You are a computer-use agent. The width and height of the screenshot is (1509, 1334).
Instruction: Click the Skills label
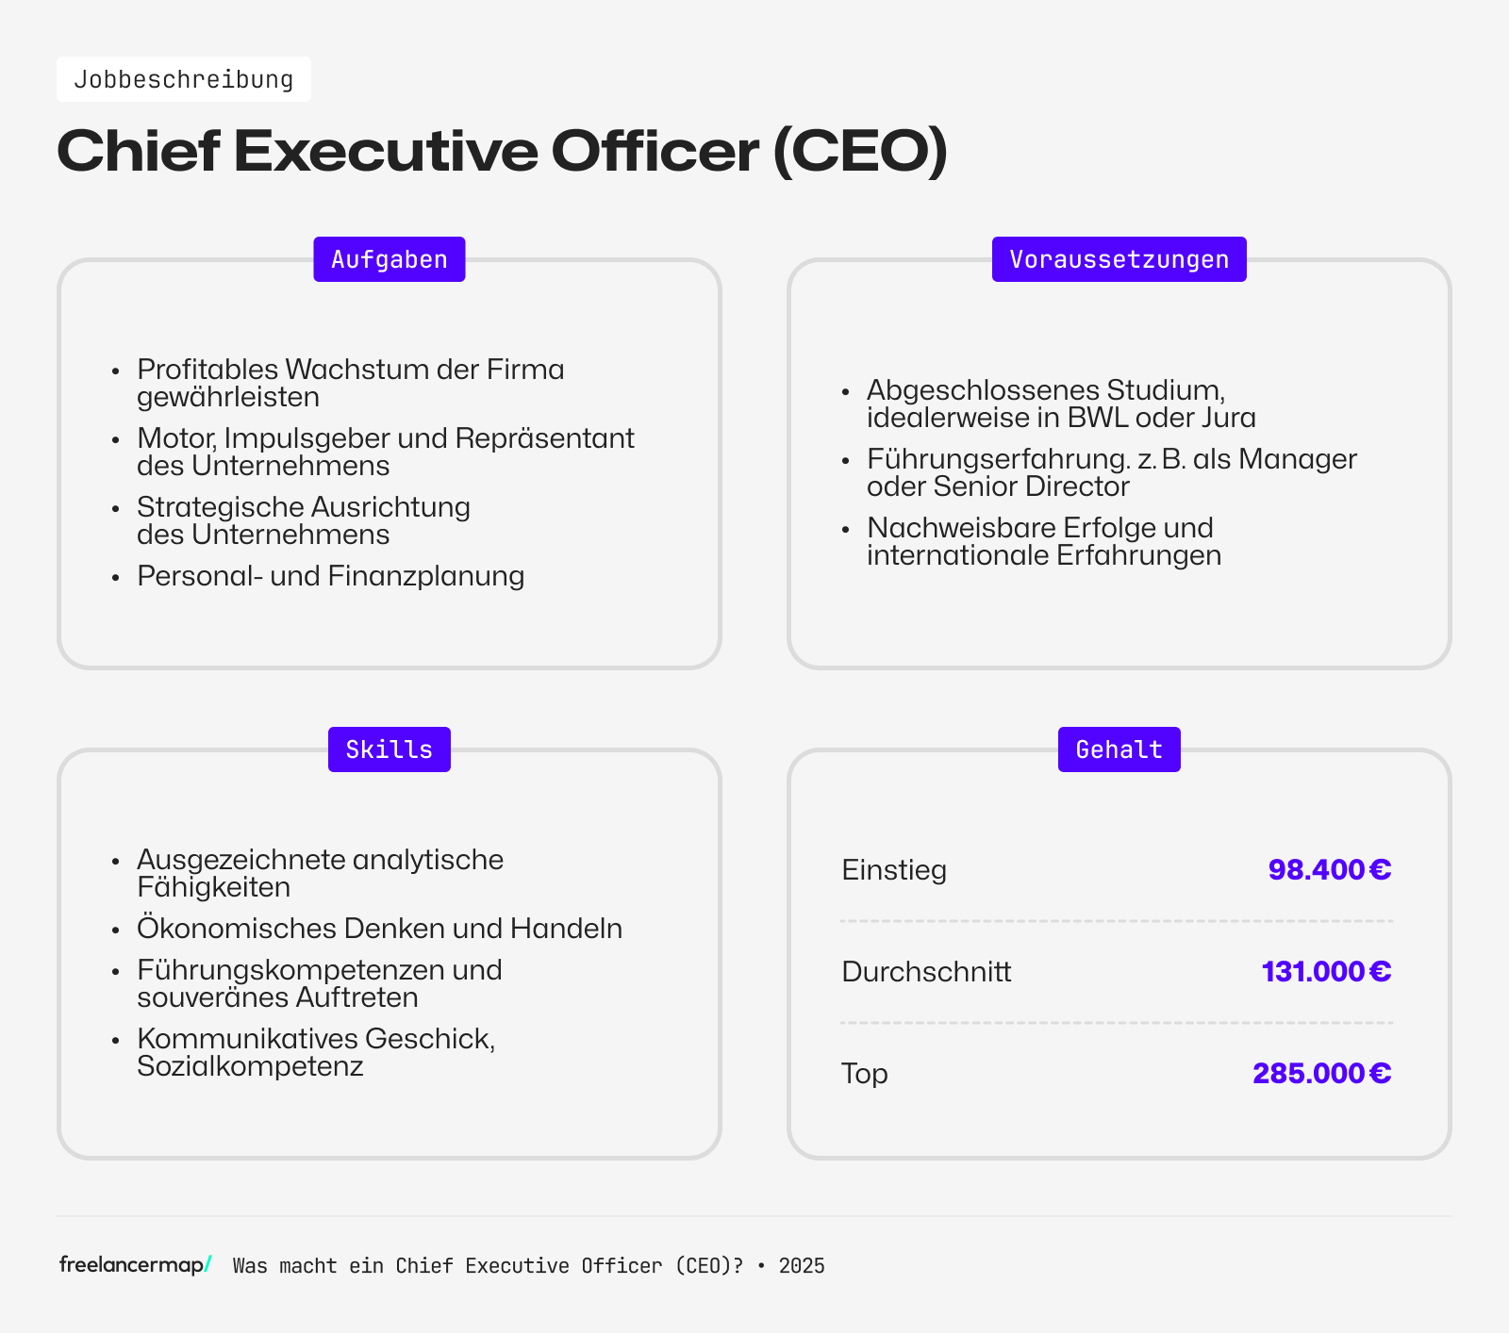[x=389, y=749]
